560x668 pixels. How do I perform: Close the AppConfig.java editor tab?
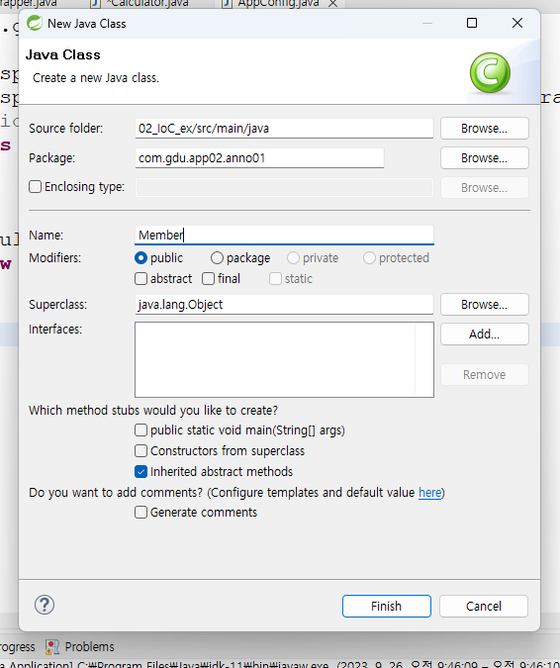click(333, 4)
